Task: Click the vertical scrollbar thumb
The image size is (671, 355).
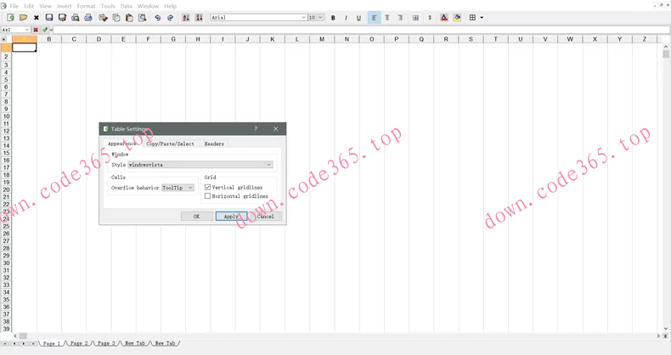Action: click(x=665, y=54)
